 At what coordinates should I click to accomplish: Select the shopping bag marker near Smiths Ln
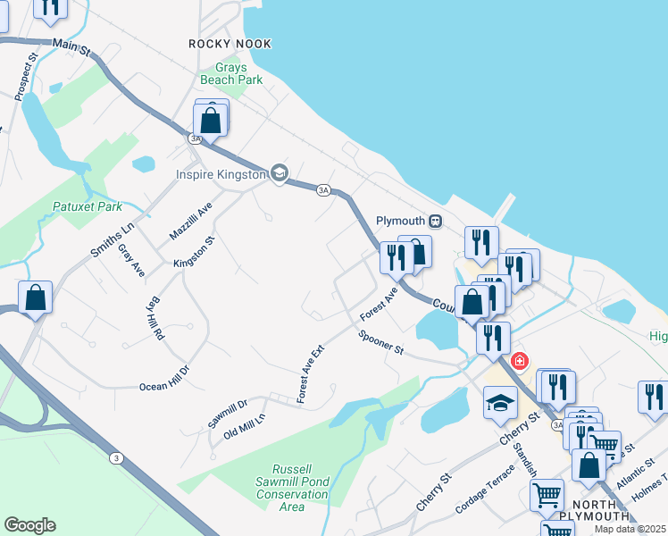point(36,299)
